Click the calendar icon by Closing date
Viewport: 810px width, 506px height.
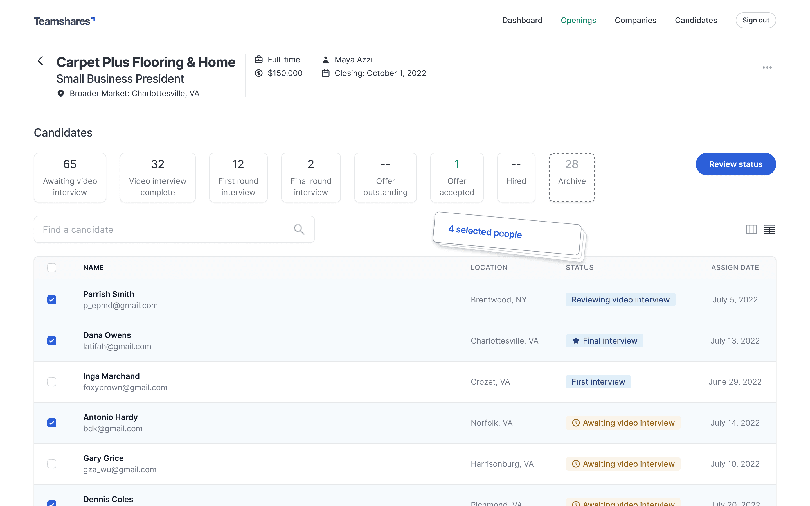click(325, 73)
